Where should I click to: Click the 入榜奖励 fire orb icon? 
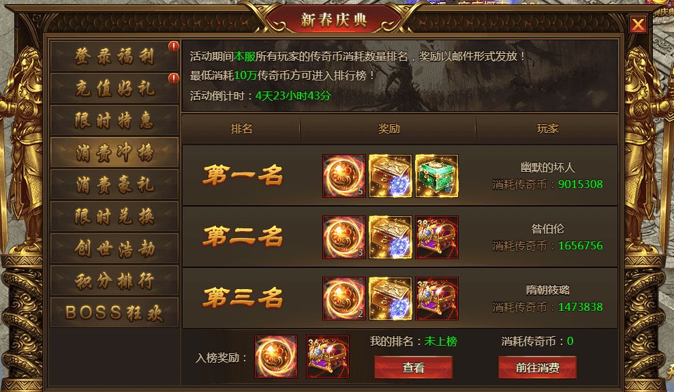(x=276, y=357)
